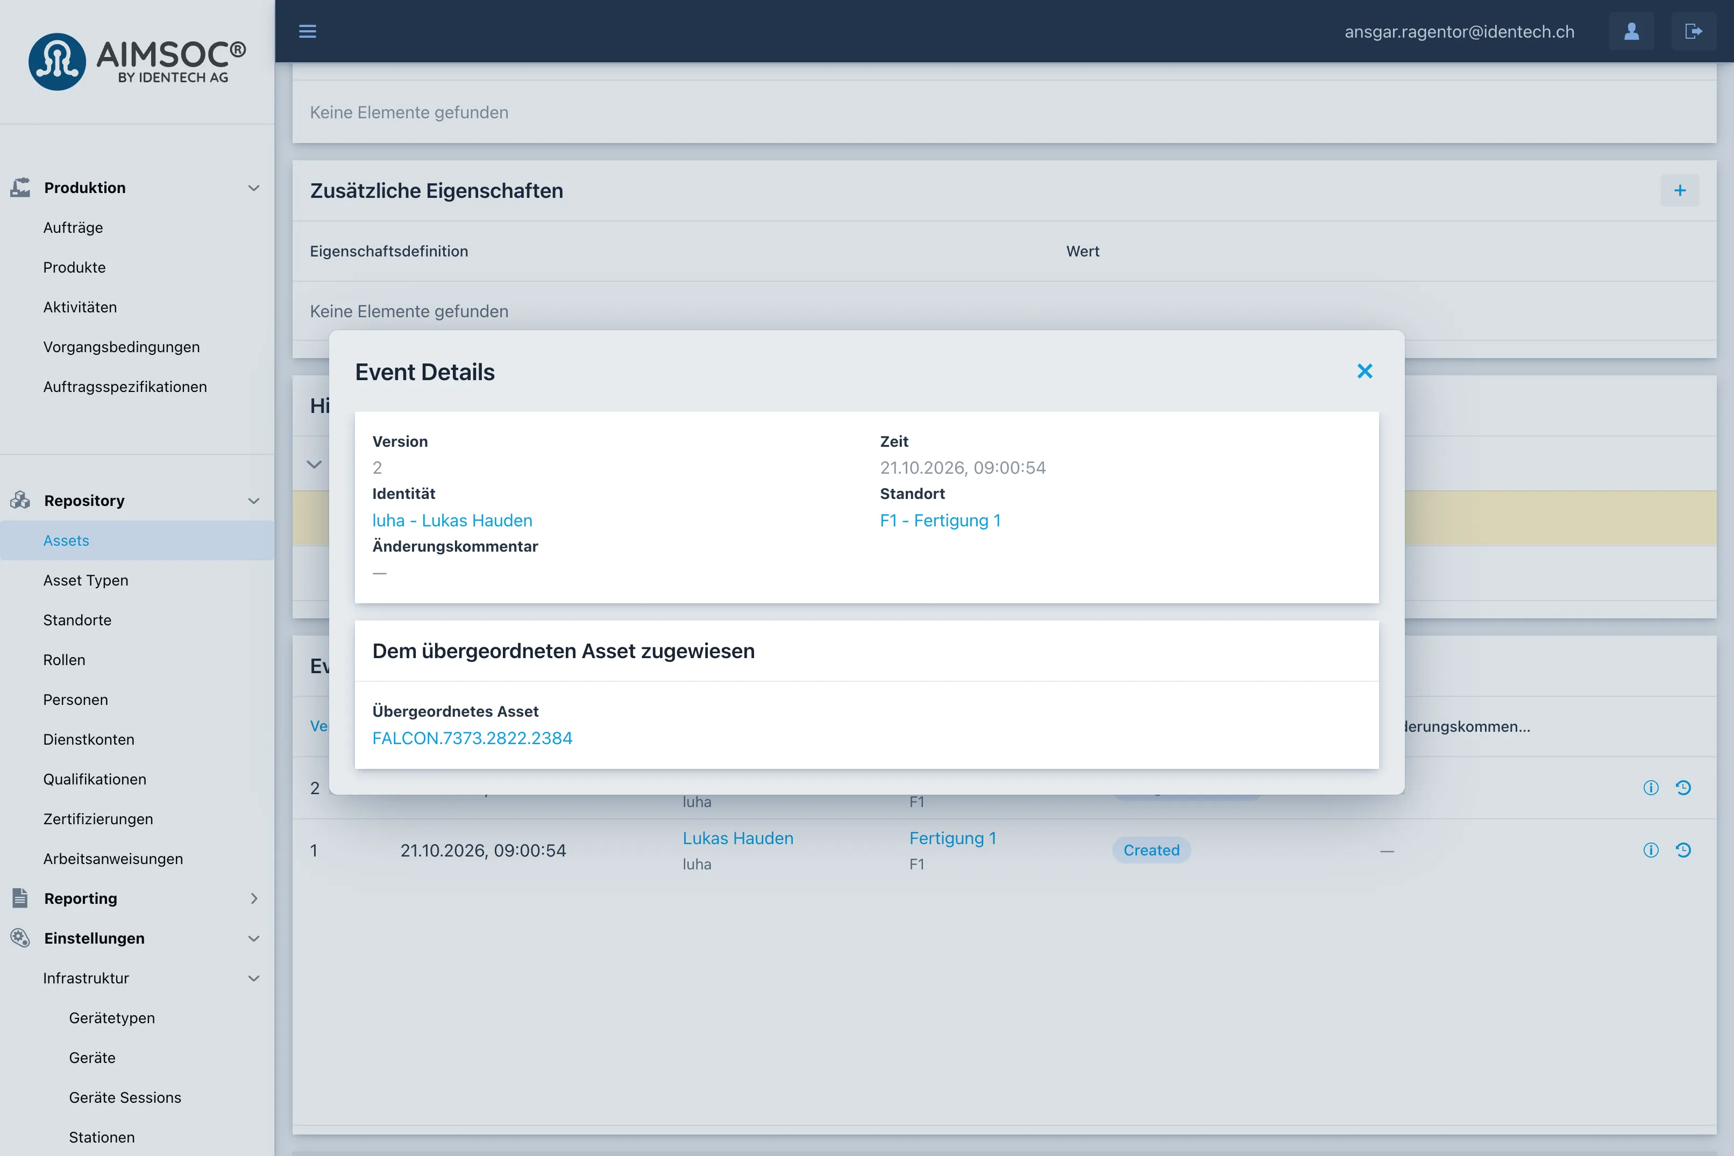Open Standort link F1 - Fertigung 1
The image size is (1734, 1156).
940,520
